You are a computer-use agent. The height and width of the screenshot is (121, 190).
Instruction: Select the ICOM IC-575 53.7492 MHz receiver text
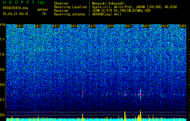pyautogui.click(x=121, y=11)
